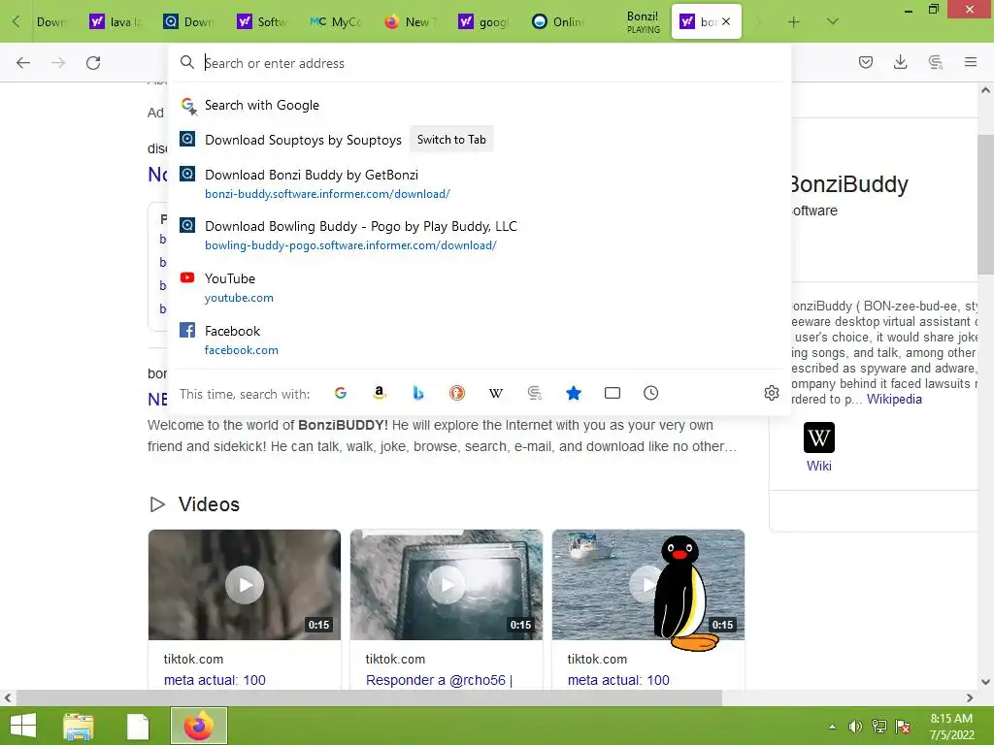
Task: Search this time with Google icon
Action: point(341,394)
